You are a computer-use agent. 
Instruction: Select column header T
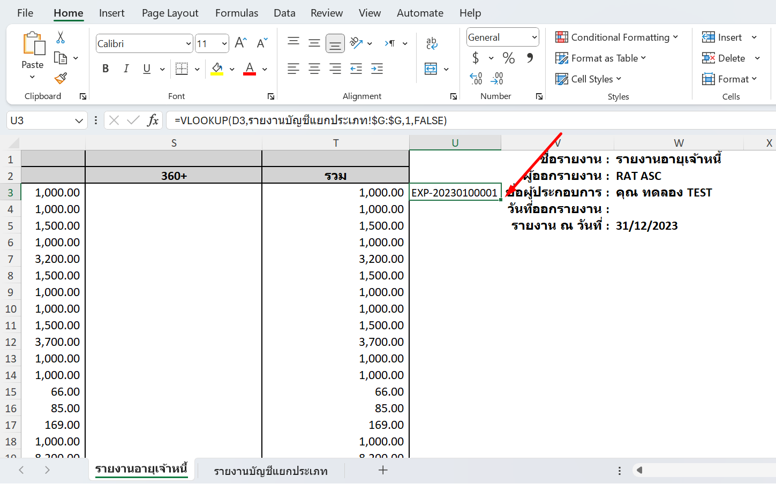coord(336,143)
